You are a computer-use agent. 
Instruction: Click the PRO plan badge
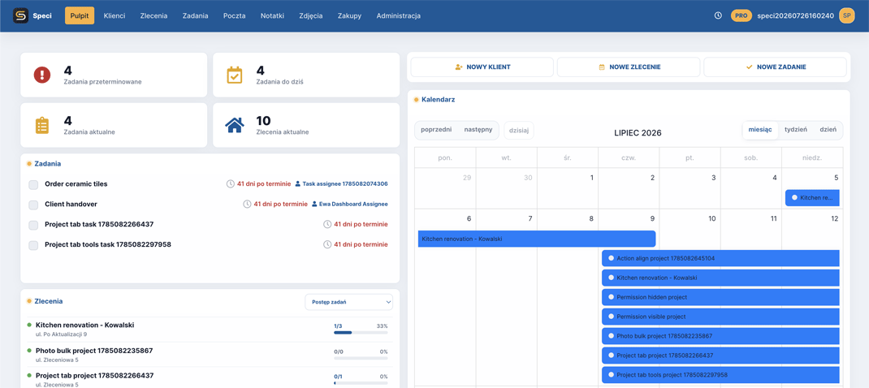click(741, 15)
